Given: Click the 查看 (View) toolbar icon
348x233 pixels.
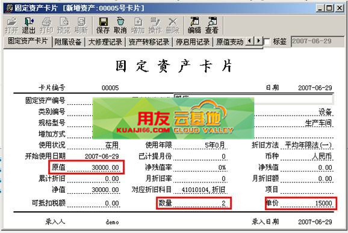Looking at the screenshot, I should (211, 26).
